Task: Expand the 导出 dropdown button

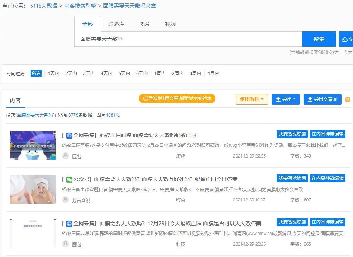Action: tap(286, 99)
